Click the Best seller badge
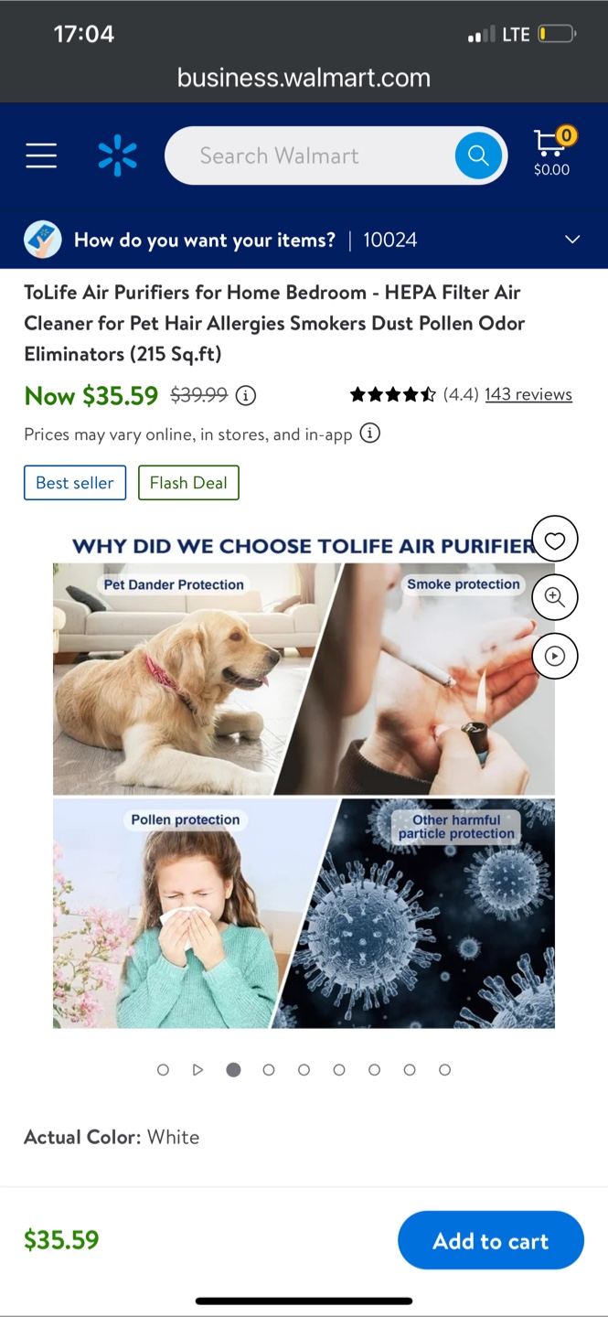The height and width of the screenshot is (1317, 608). tap(75, 483)
